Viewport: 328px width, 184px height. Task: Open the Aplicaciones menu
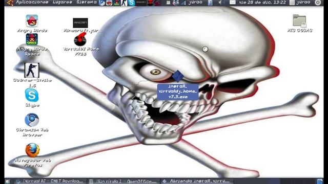point(32,2)
